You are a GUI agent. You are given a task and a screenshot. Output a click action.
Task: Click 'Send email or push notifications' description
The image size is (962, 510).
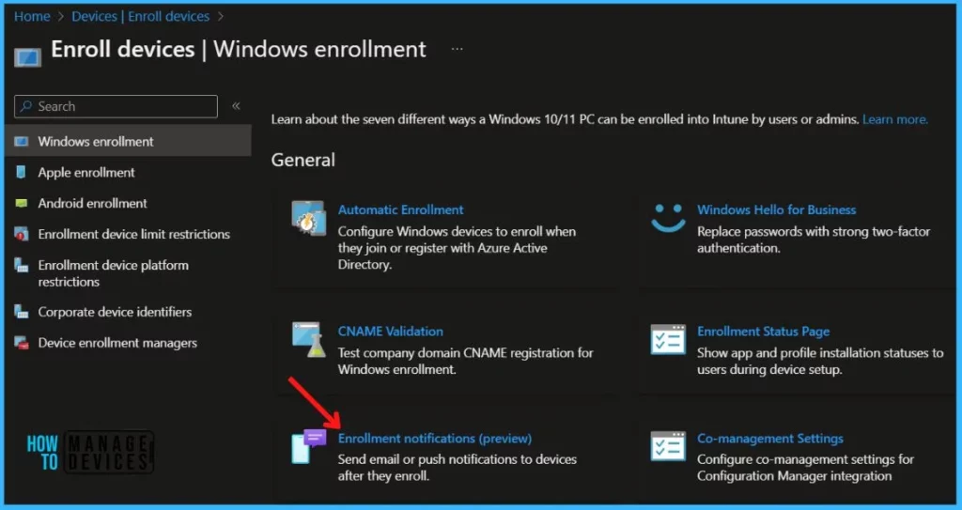(458, 467)
